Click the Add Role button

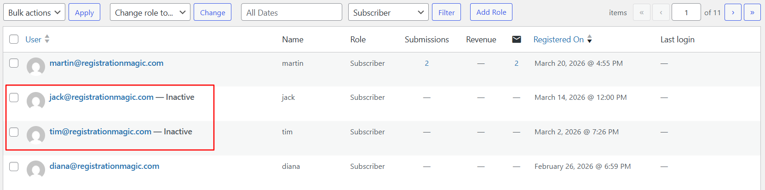click(491, 12)
